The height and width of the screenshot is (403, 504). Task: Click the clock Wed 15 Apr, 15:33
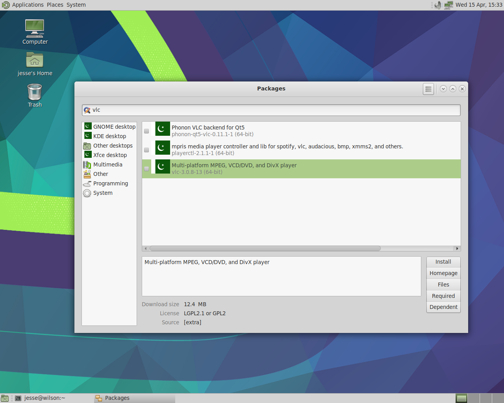pyautogui.click(x=479, y=5)
